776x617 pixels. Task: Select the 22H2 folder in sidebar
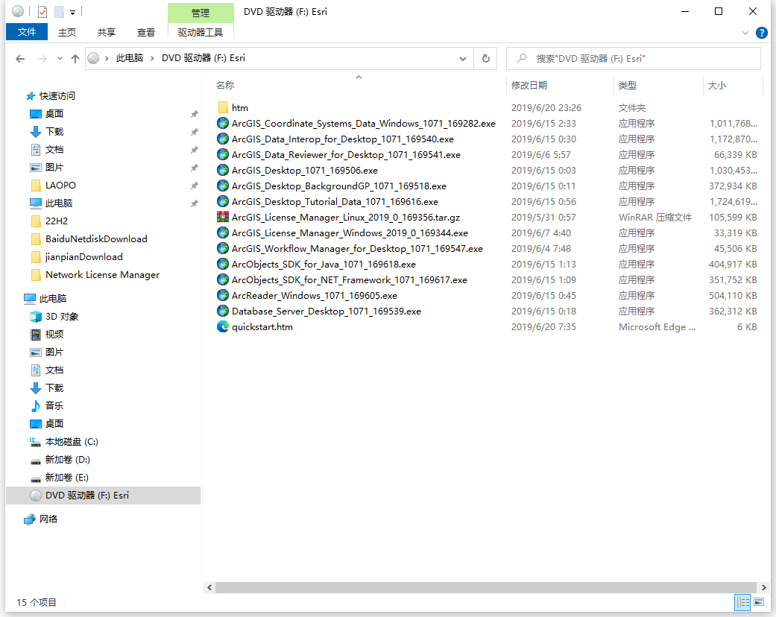(x=57, y=221)
